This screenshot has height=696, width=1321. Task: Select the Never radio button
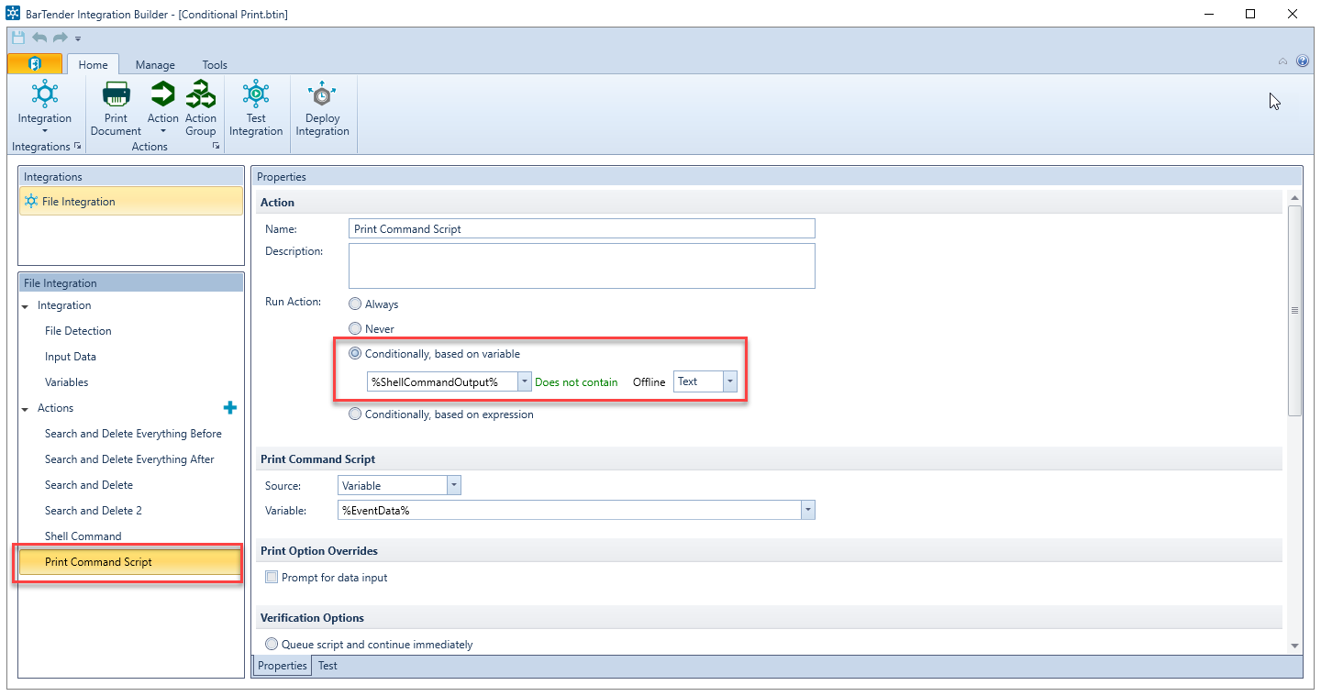point(355,328)
